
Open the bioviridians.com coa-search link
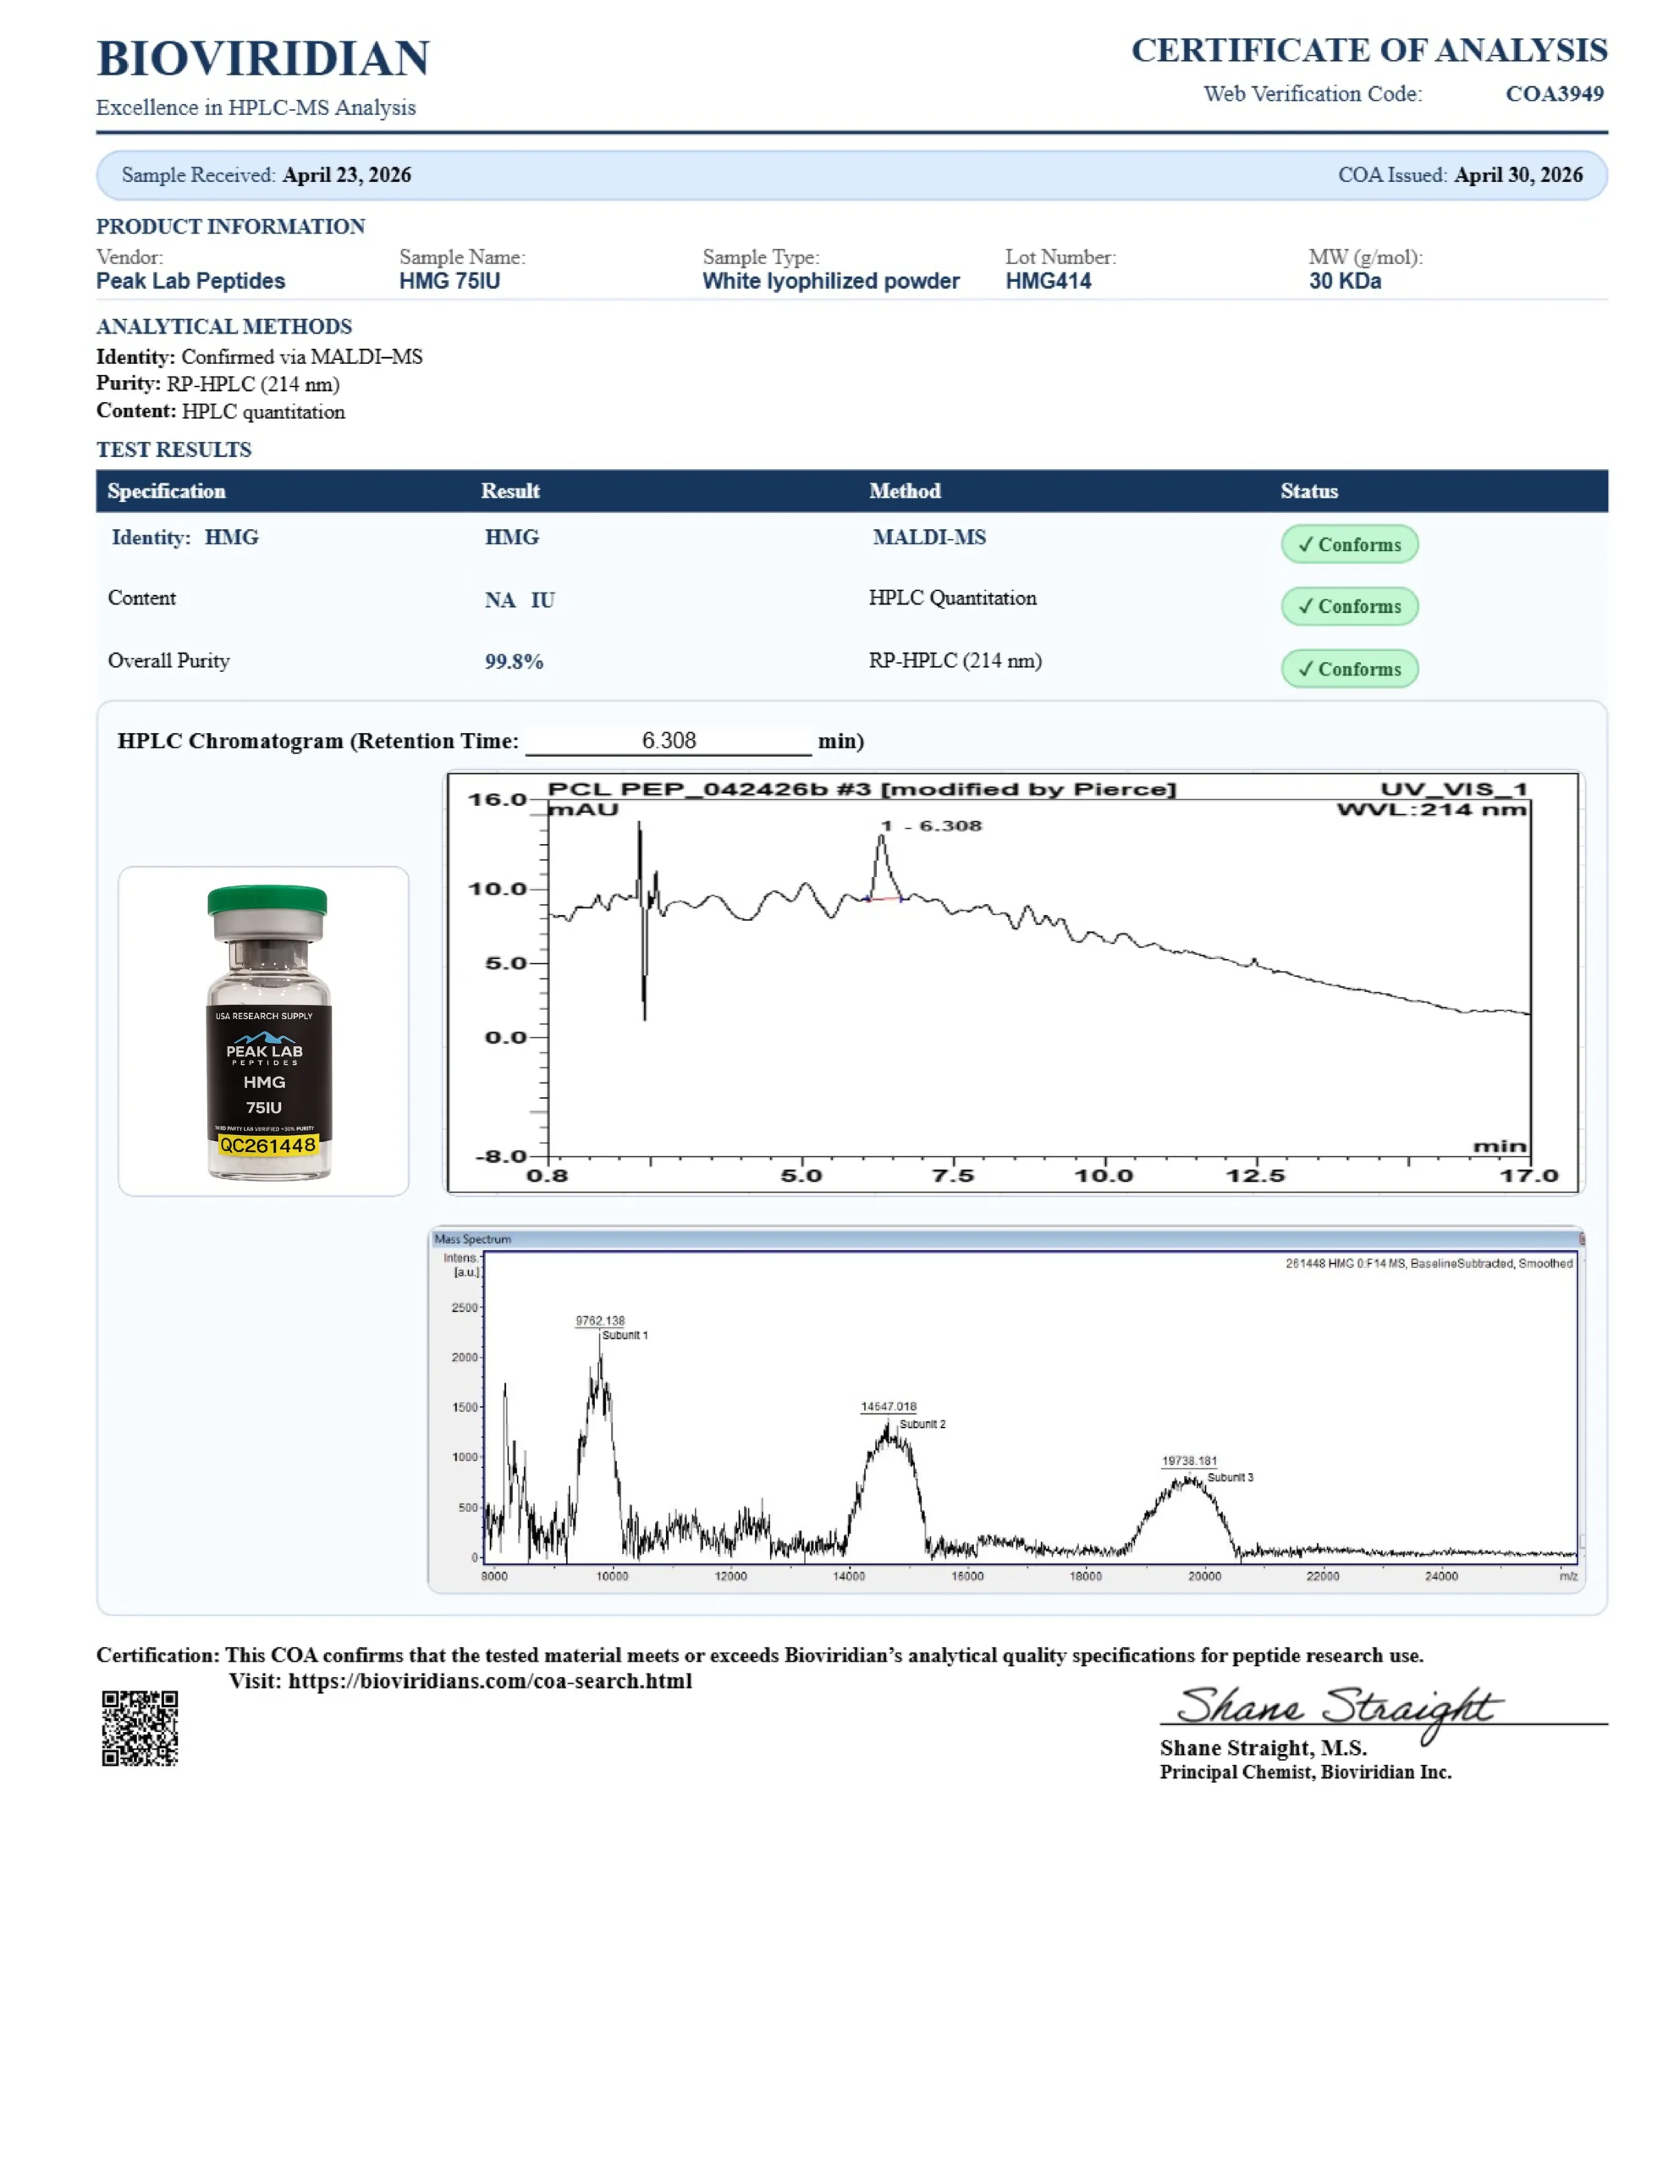(490, 1681)
